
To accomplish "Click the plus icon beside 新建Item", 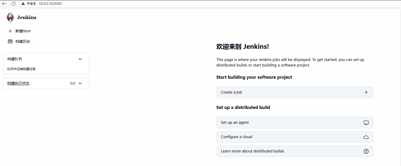I will (10, 31).
